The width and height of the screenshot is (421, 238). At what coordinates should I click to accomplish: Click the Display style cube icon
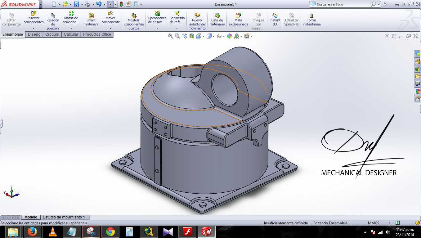point(209,36)
